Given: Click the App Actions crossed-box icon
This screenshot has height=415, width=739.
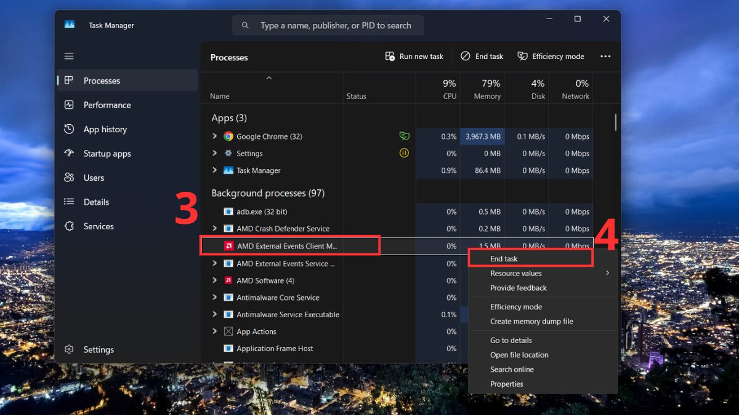Looking at the screenshot, I should tap(228, 331).
